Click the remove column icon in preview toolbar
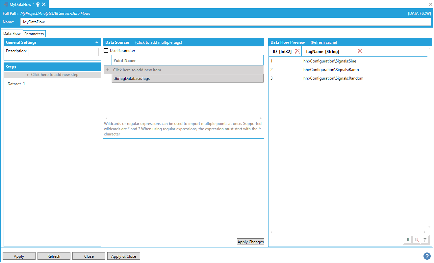Screen dimensions: 434x263 [x=416, y=240]
